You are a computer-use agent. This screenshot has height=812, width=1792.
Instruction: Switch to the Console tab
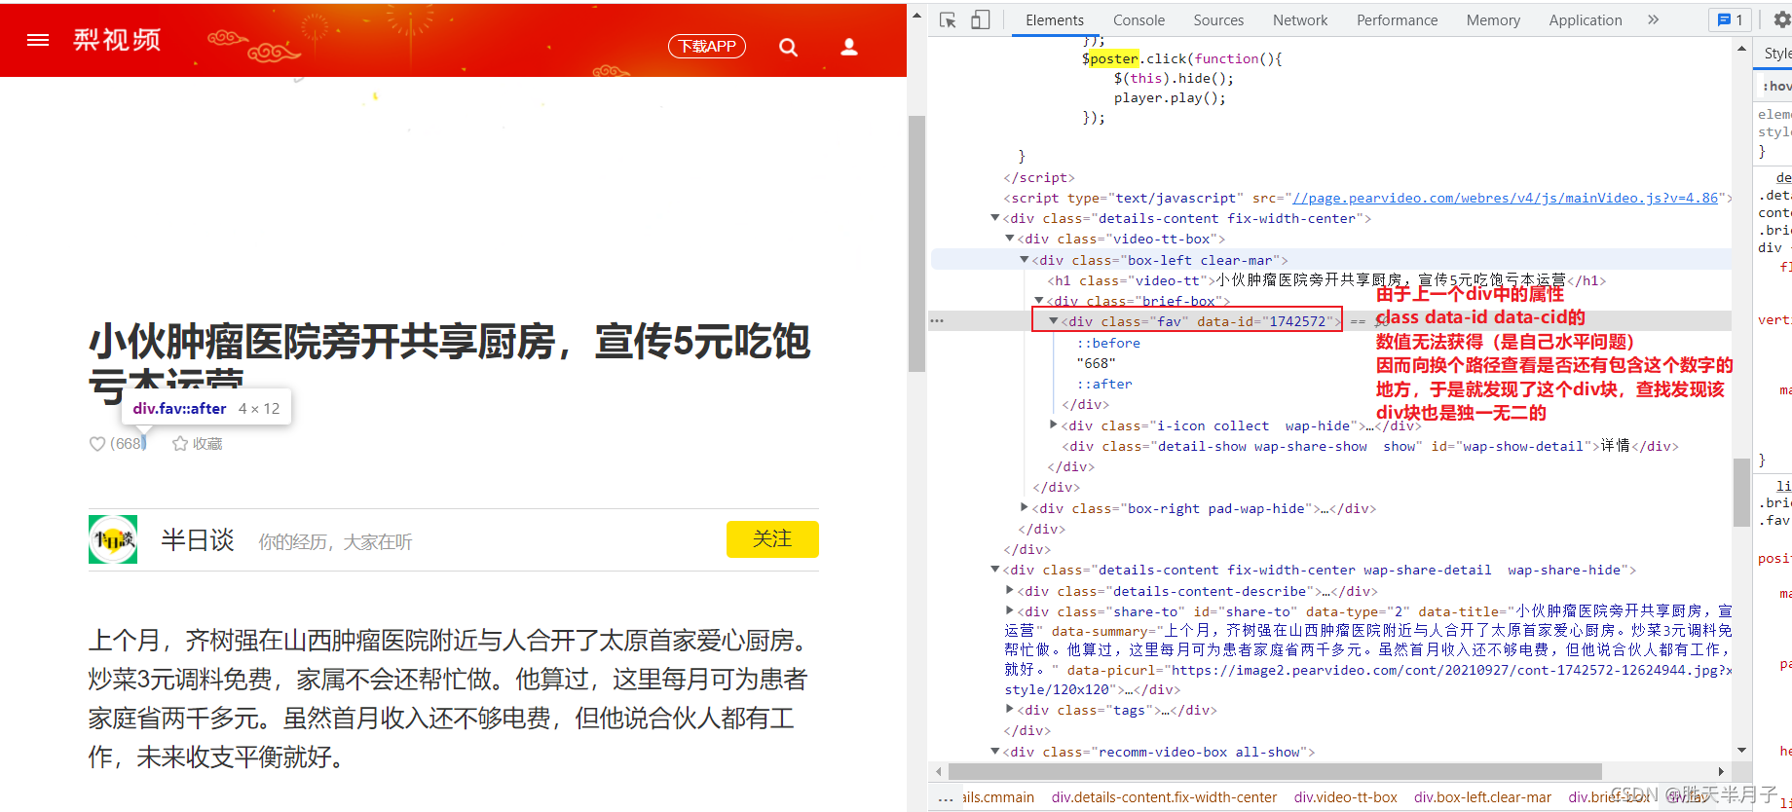pos(1139,19)
